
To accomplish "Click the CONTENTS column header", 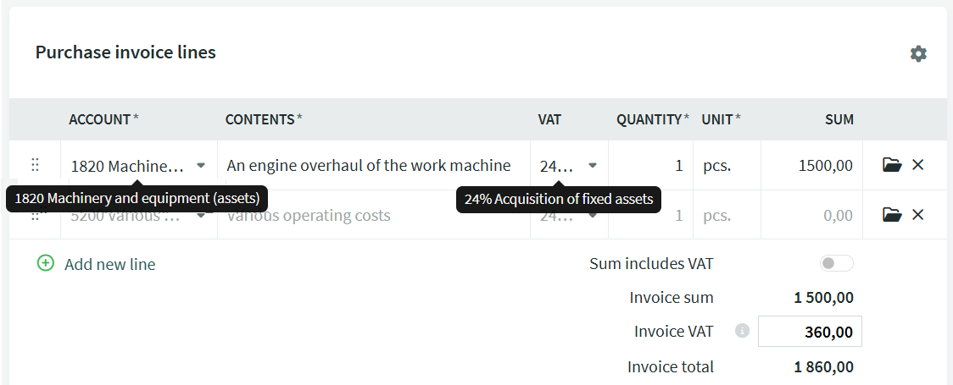I will [x=259, y=119].
